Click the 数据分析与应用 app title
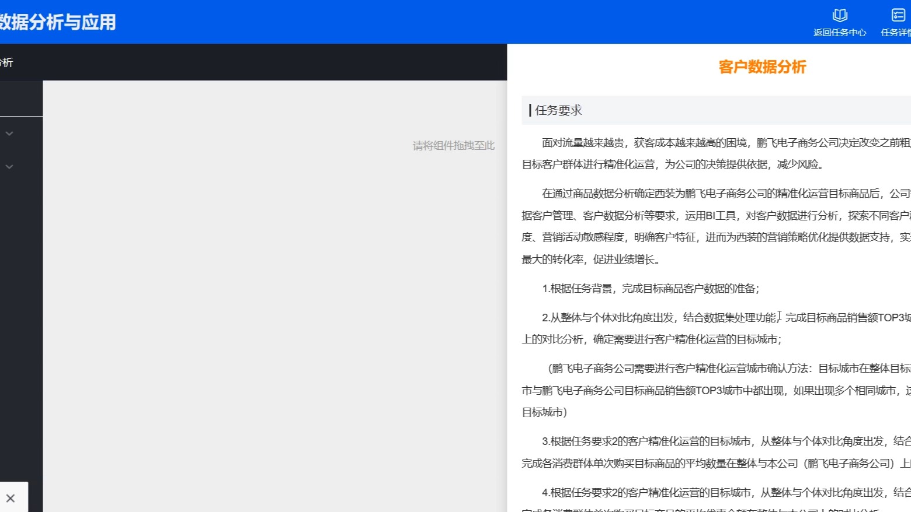911x512 pixels. 58,22
